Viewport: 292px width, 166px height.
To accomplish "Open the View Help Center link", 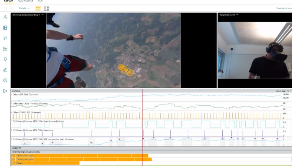I will 284,8.
